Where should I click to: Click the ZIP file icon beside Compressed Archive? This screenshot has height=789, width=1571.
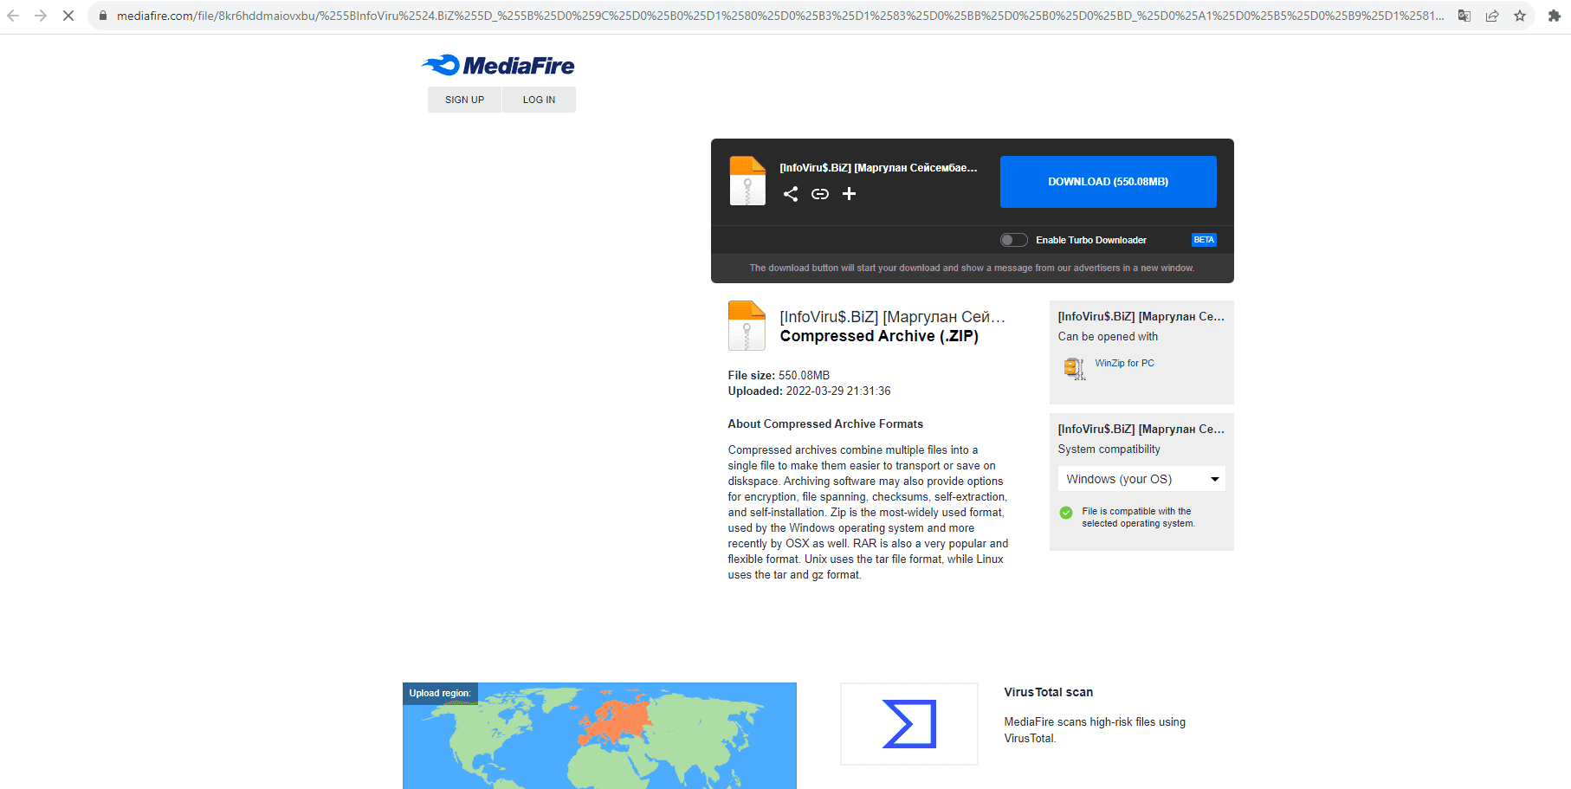747,326
